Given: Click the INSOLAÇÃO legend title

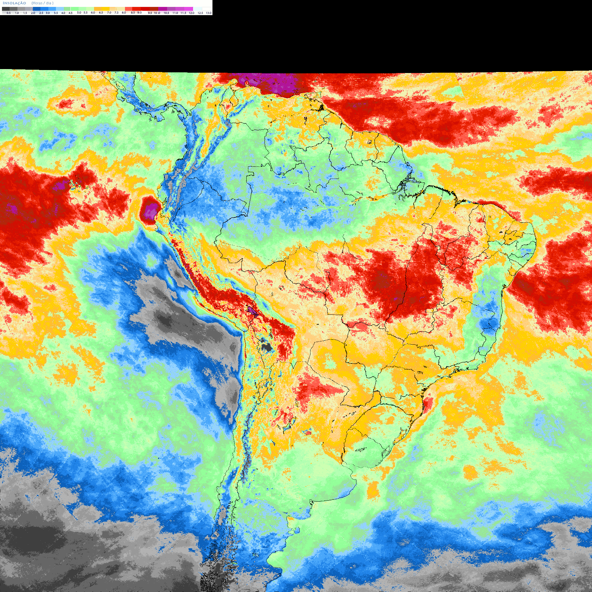Looking at the screenshot, I should tap(14, 3).
